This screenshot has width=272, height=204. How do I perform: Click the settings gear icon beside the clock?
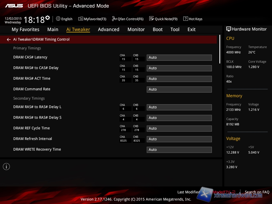[48, 18]
